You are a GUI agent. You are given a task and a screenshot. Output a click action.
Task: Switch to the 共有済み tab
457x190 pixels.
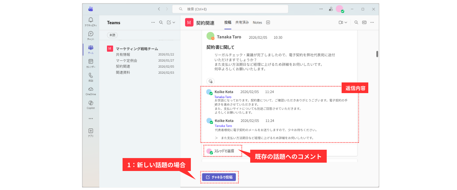tap(242, 22)
